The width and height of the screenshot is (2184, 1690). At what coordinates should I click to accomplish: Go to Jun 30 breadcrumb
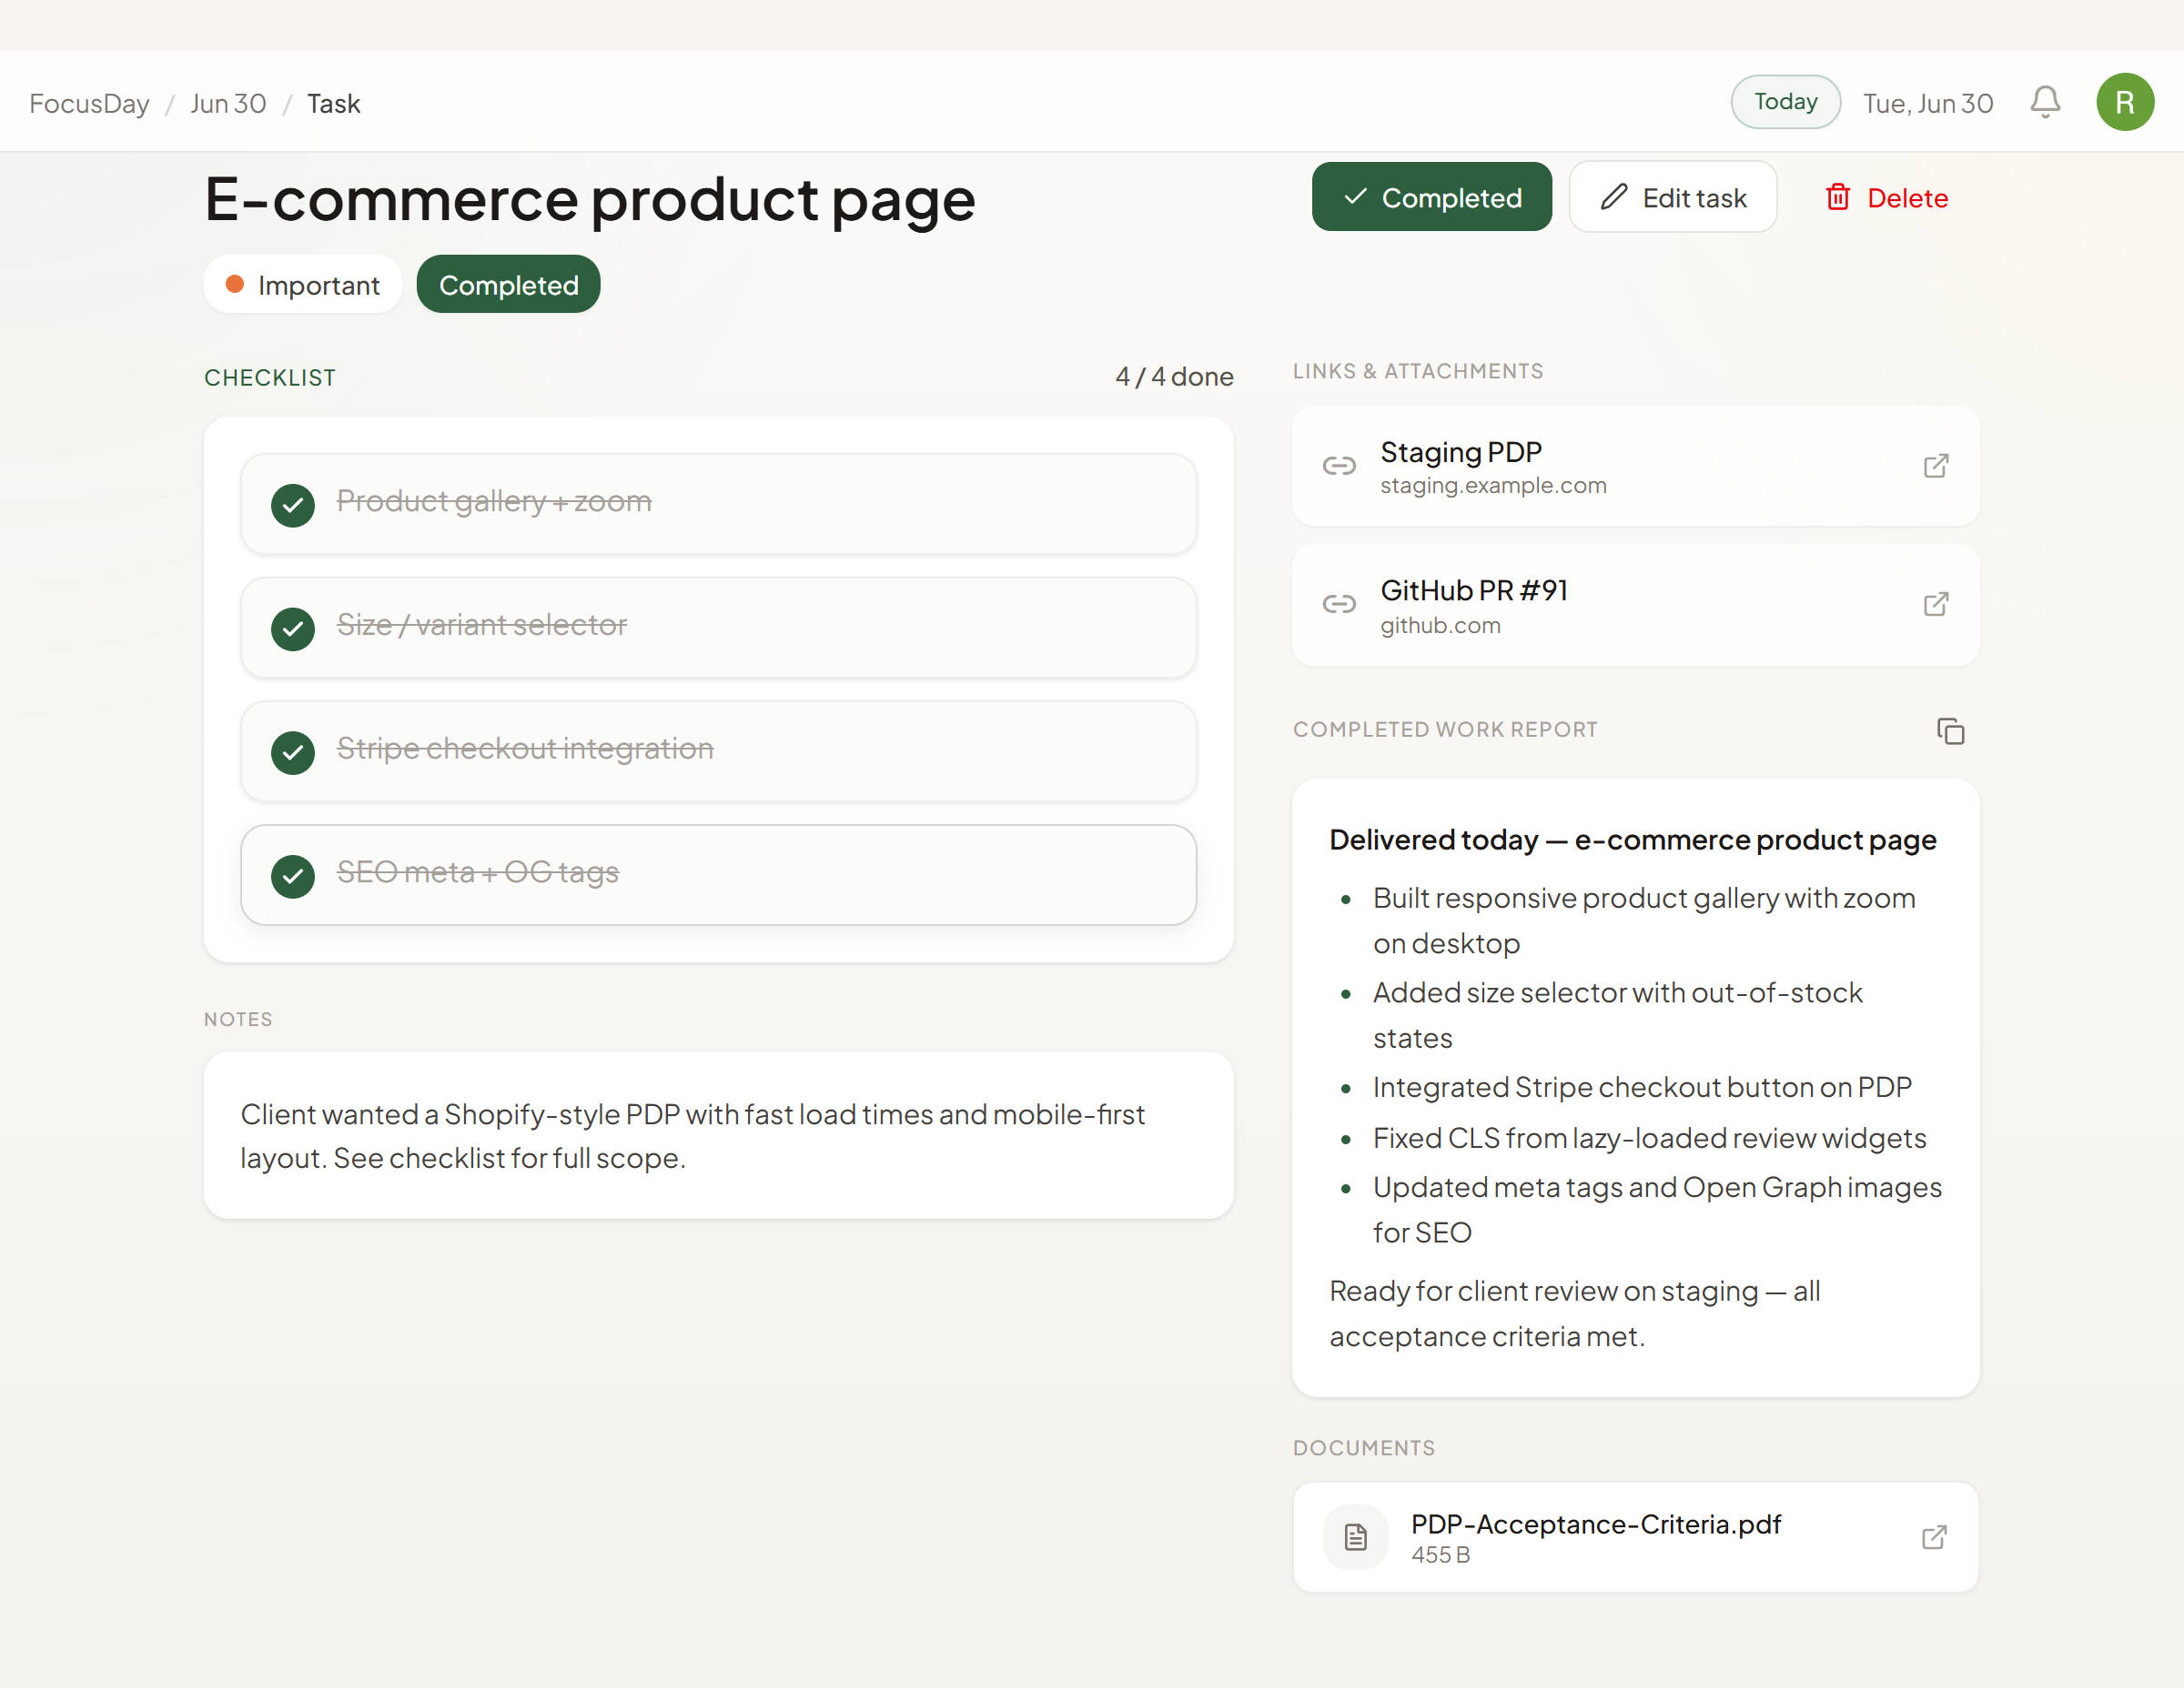point(228,104)
